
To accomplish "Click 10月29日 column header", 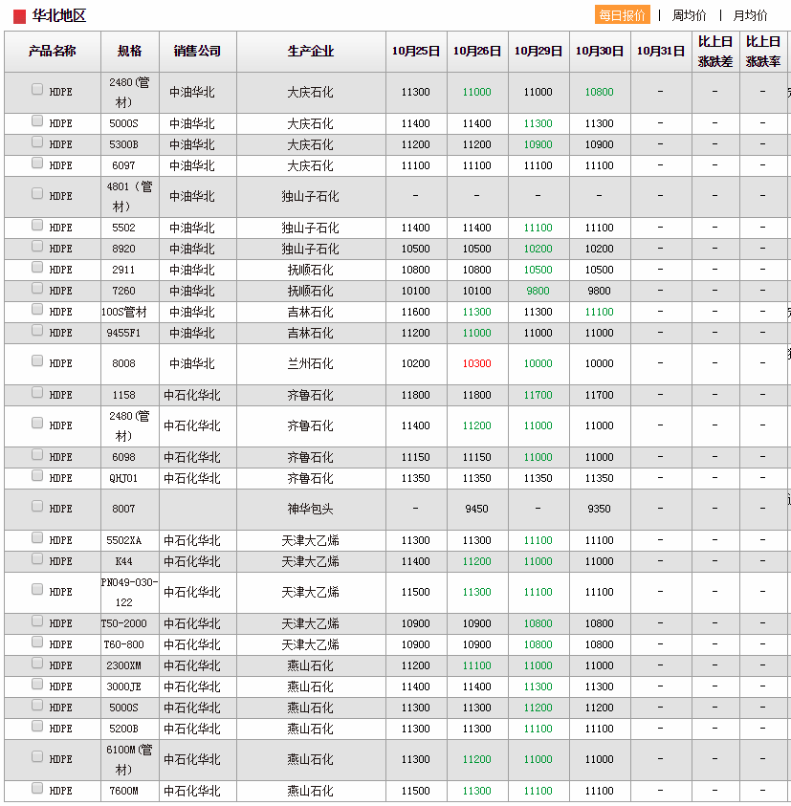I will (538, 51).
